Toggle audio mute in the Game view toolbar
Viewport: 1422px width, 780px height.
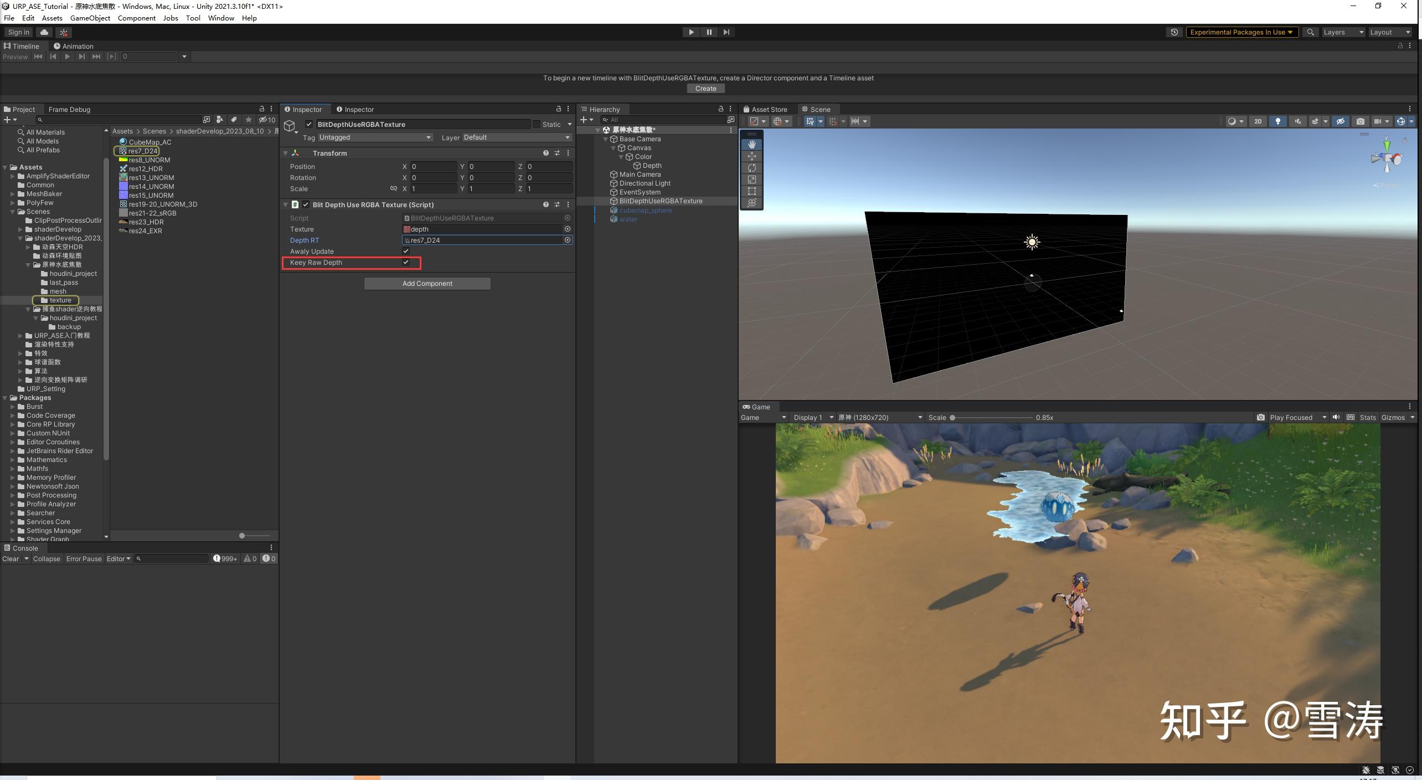click(x=1336, y=417)
